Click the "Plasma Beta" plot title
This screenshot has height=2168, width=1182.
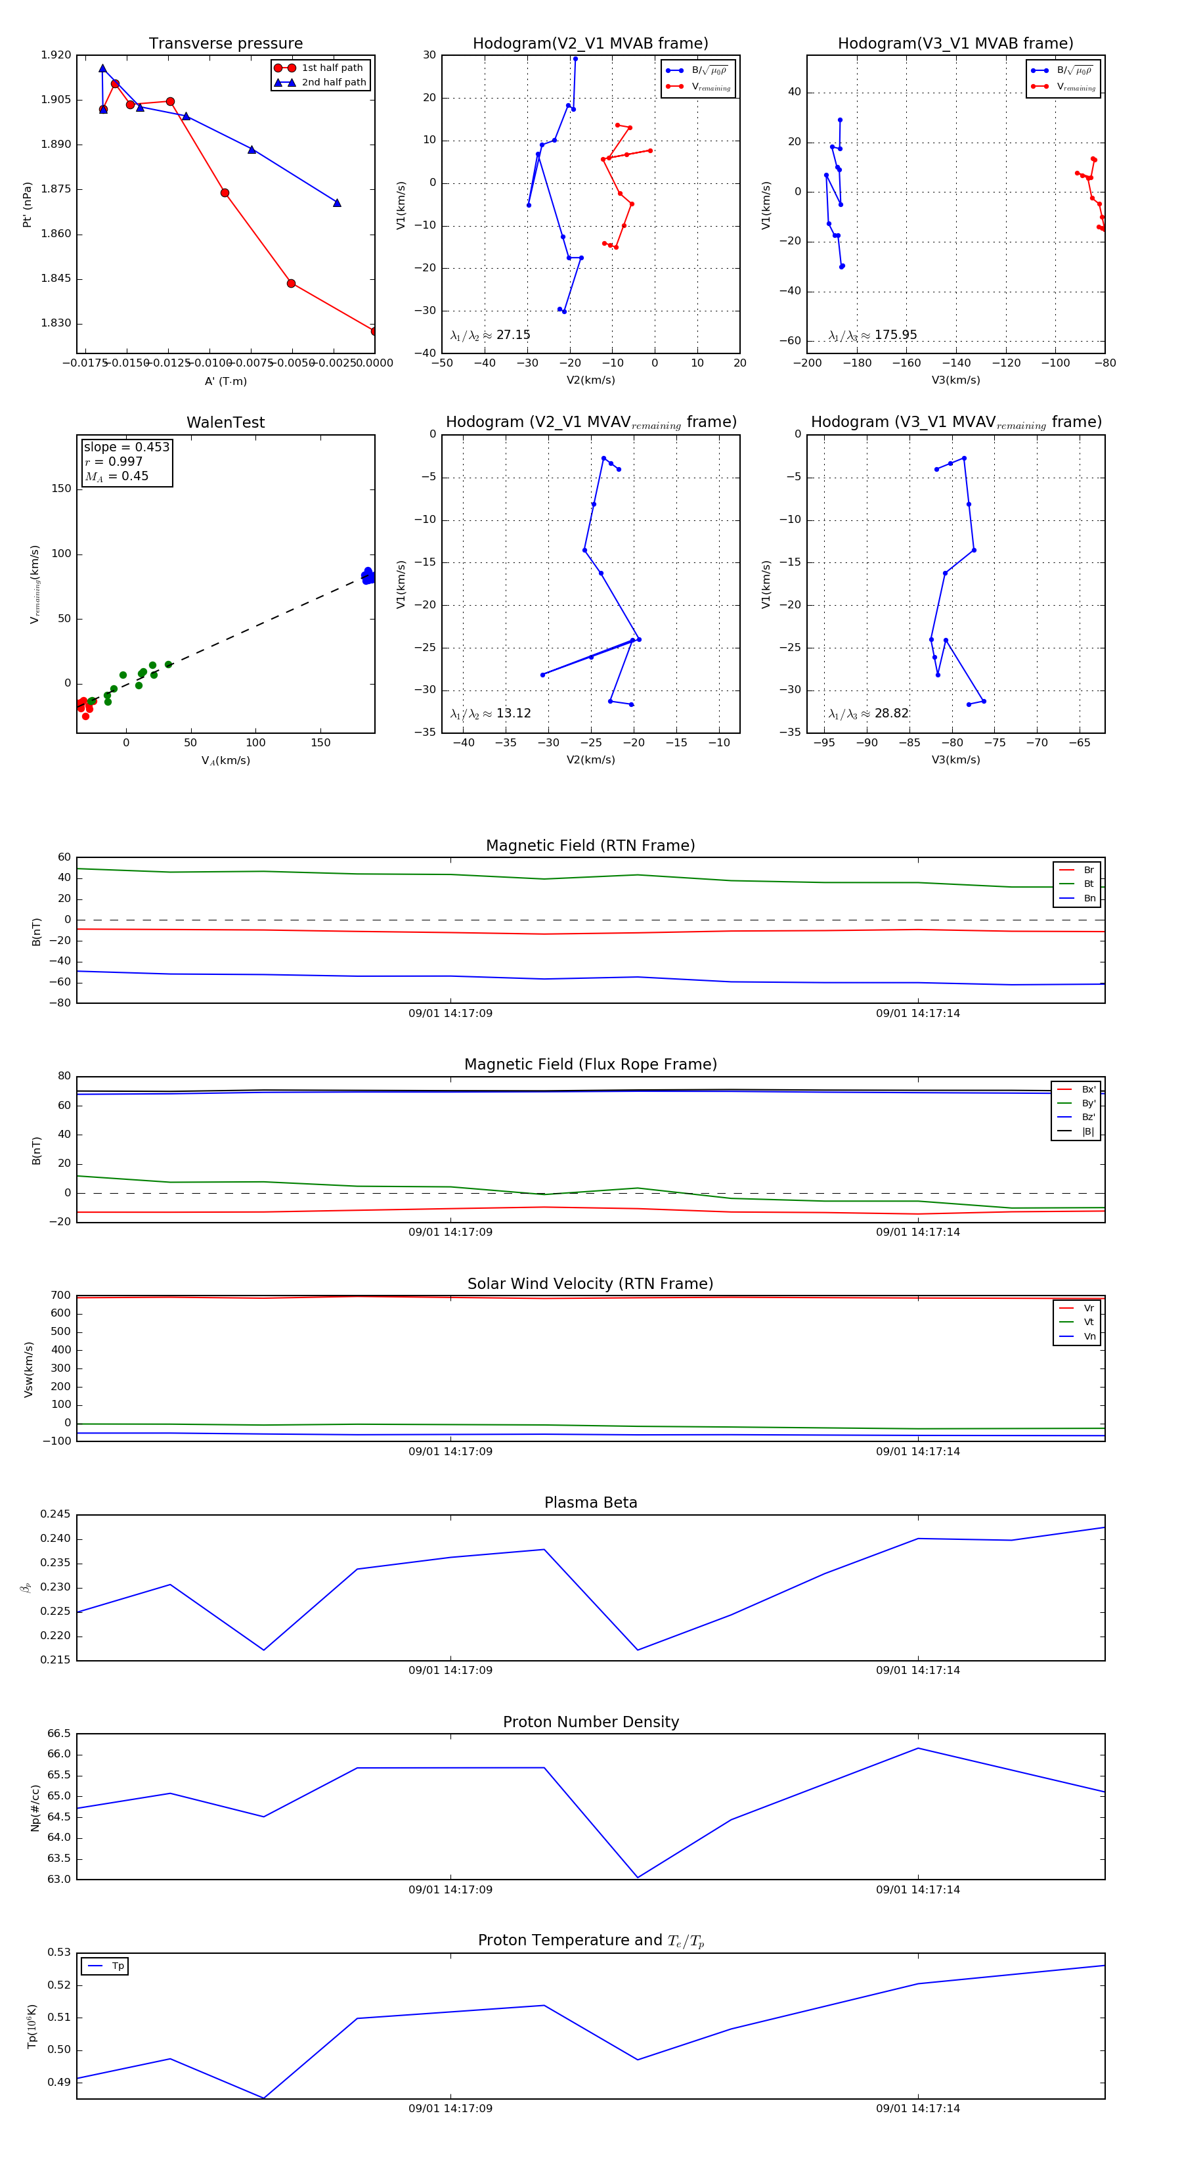click(590, 1503)
